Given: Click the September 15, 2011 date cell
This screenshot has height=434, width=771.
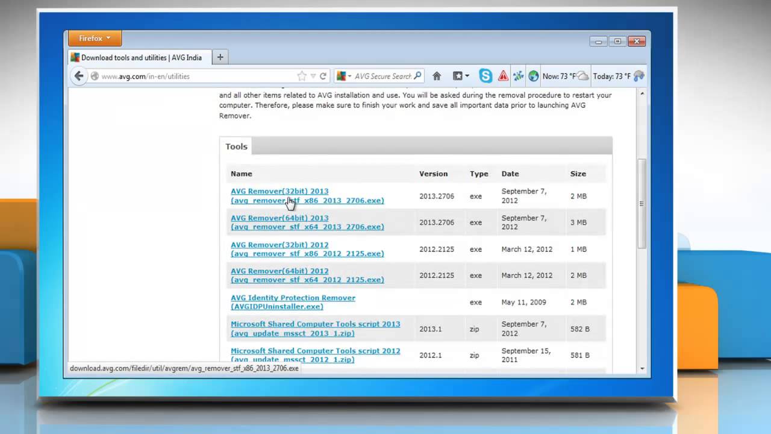Looking at the screenshot, I should [x=526, y=355].
